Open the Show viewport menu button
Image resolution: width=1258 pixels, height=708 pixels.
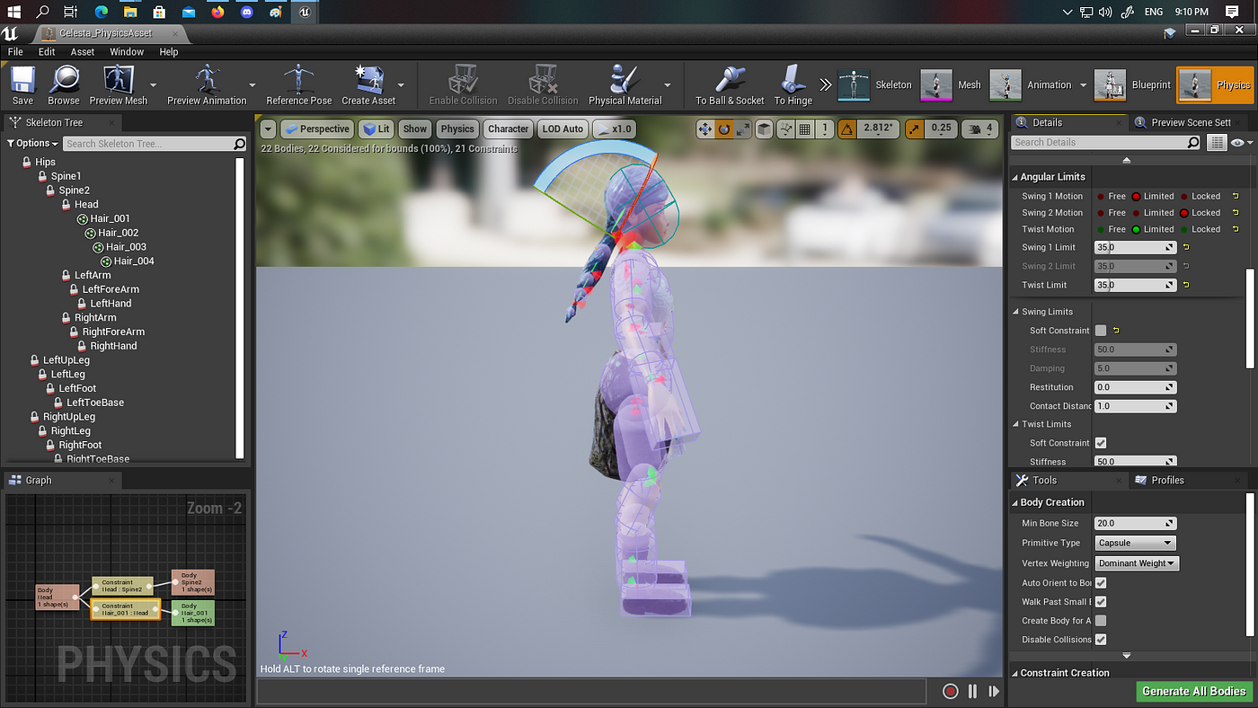pos(415,129)
